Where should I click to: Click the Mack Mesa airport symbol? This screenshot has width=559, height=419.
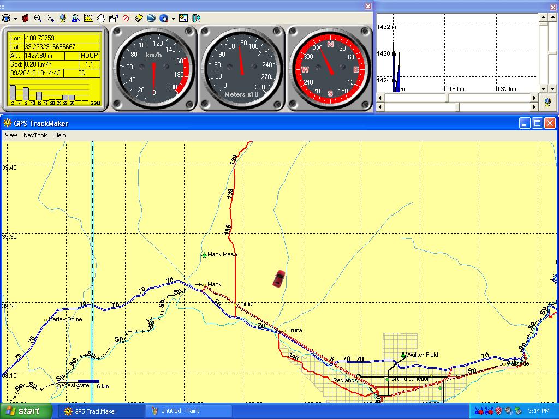204,255
